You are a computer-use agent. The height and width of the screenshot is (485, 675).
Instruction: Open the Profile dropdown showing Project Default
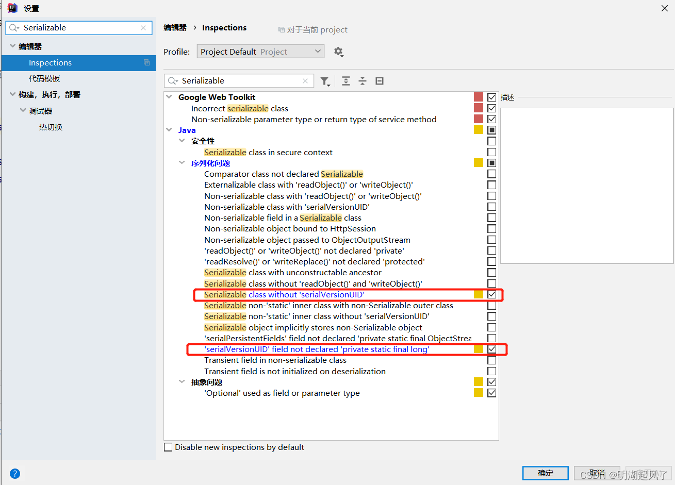pyautogui.click(x=260, y=51)
